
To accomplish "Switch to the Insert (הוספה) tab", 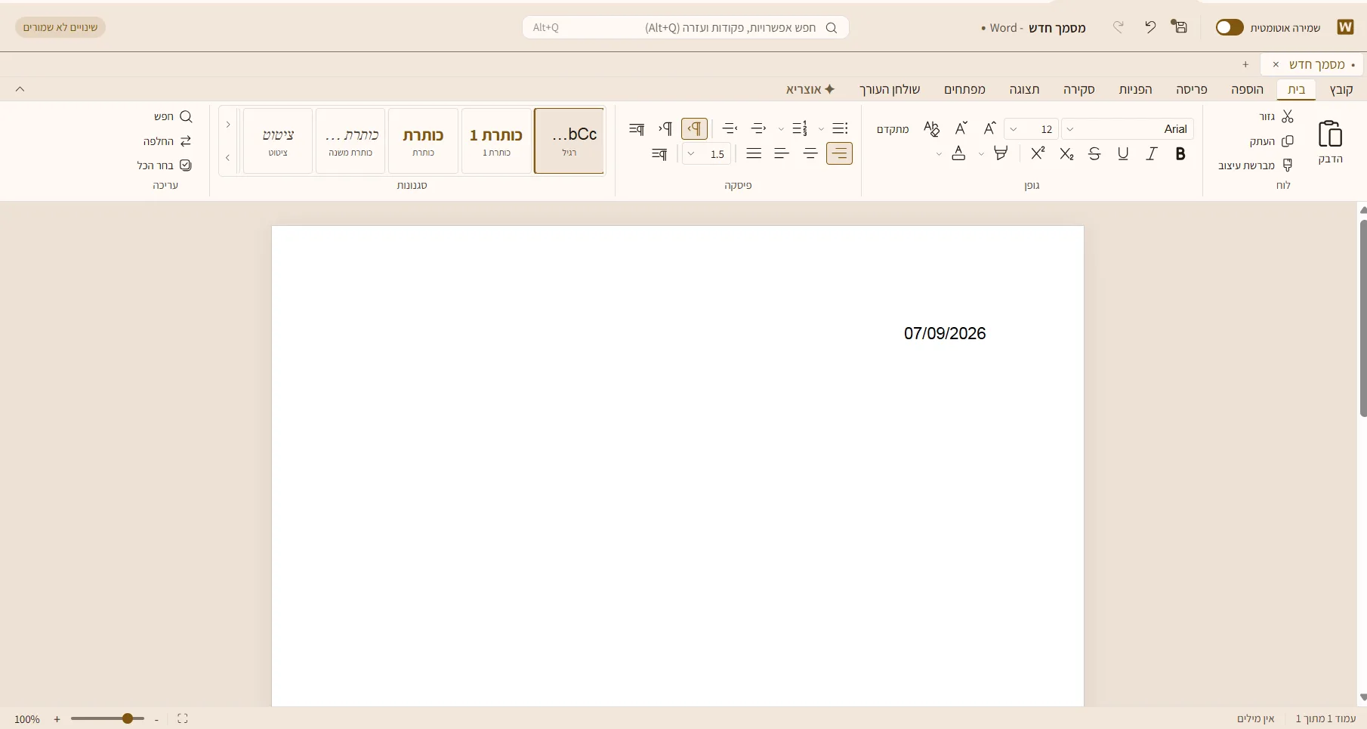I will coord(1247,89).
